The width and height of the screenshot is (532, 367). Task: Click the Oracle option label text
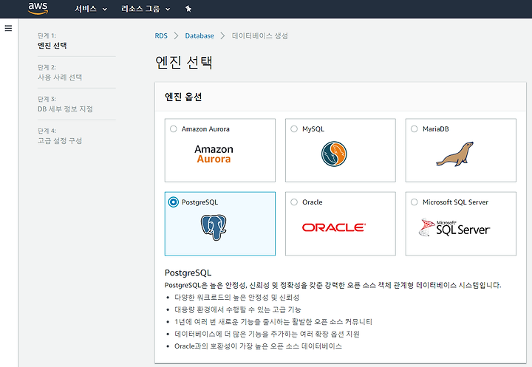[x=313, y=202]
